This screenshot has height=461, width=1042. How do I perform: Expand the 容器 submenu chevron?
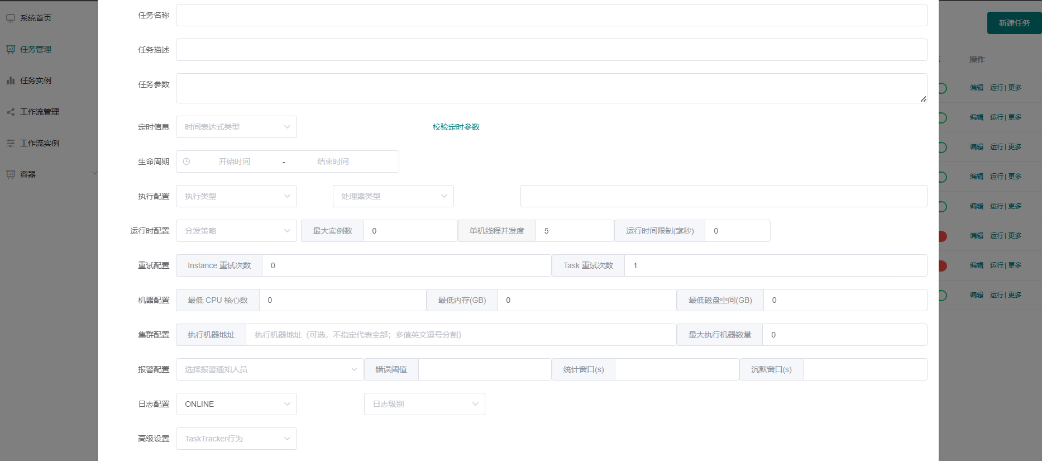94,173
